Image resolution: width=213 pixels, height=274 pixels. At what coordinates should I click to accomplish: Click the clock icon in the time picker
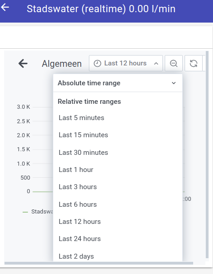[97, 63]
